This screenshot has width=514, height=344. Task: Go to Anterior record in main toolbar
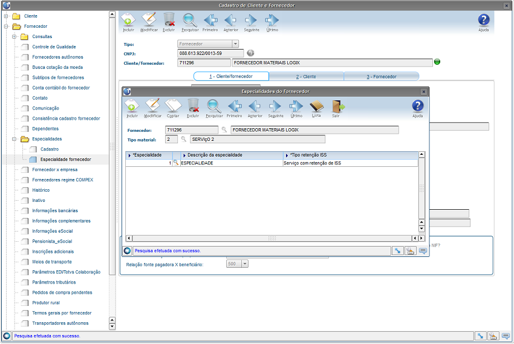point(231,22)
